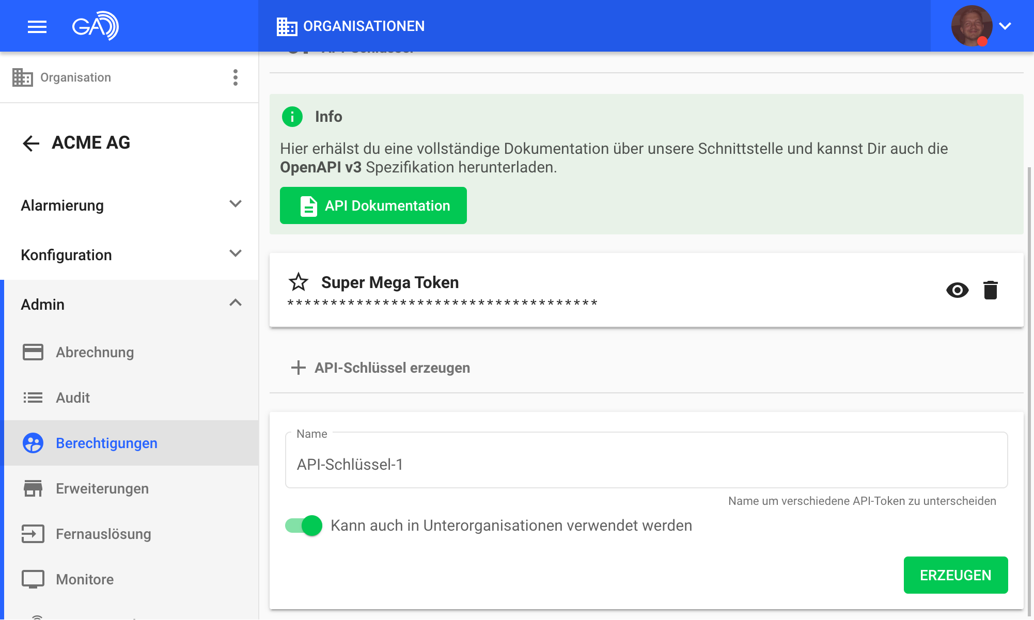Favorite Super Mega Token with star icon
Screen dimensions: 1034x620
click(299, 282)
